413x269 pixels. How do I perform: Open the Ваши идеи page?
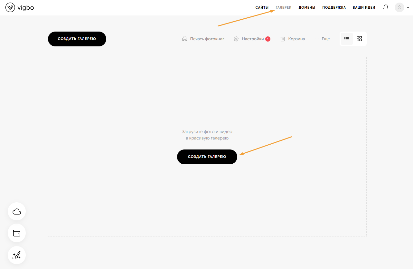(x=364, y=7)
